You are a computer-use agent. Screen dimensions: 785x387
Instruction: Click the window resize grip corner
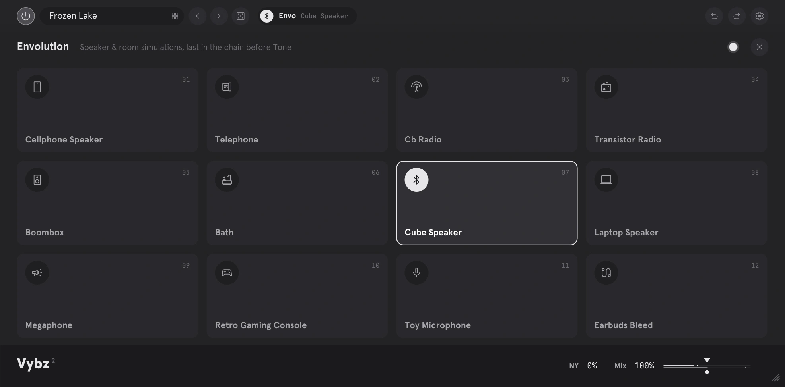pos(775,377)
